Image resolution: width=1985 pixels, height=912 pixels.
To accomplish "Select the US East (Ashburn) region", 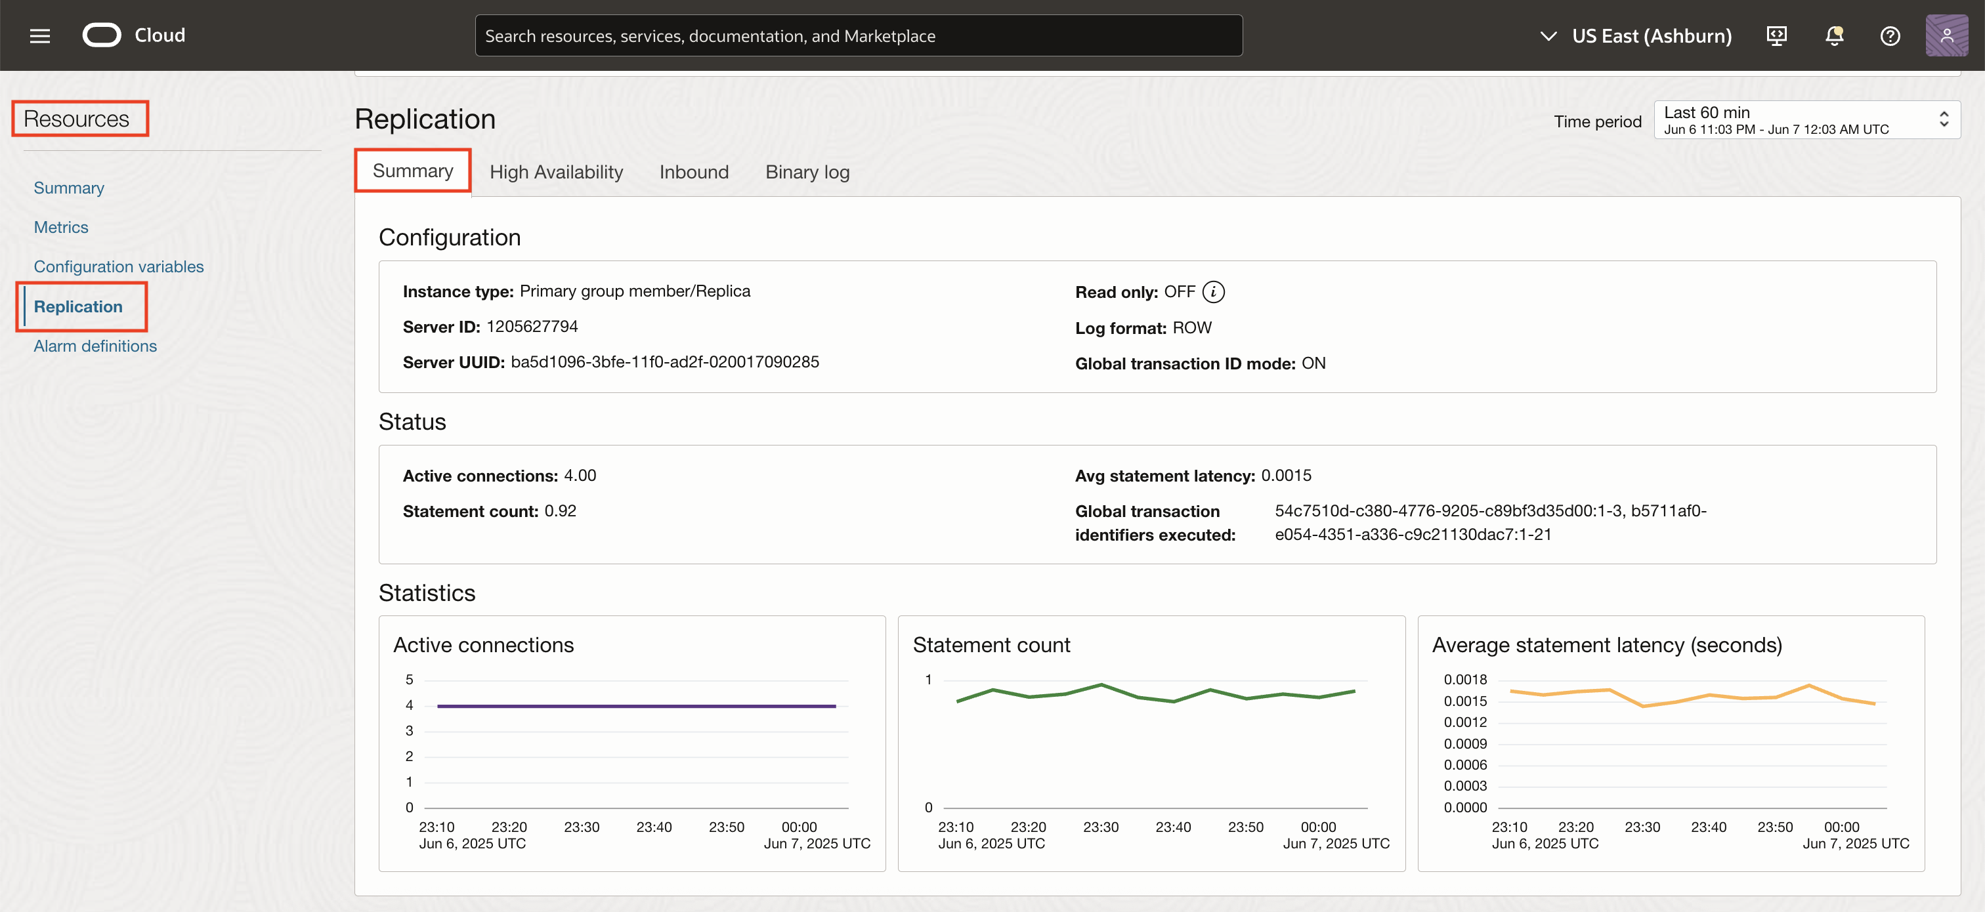I will [x=1652, y=35].
